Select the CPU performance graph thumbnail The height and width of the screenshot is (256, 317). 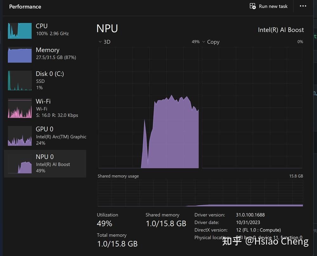(x=20, y=30)
